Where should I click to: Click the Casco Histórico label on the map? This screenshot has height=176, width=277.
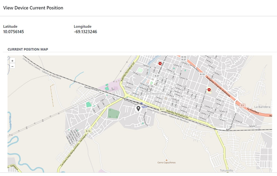[x=155, y=93]
